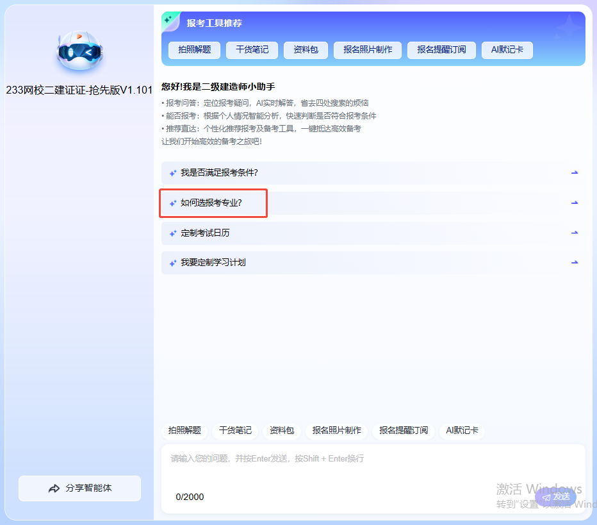
Task: Open arrow for 我要定制学习计划 row
Action: 575,263
